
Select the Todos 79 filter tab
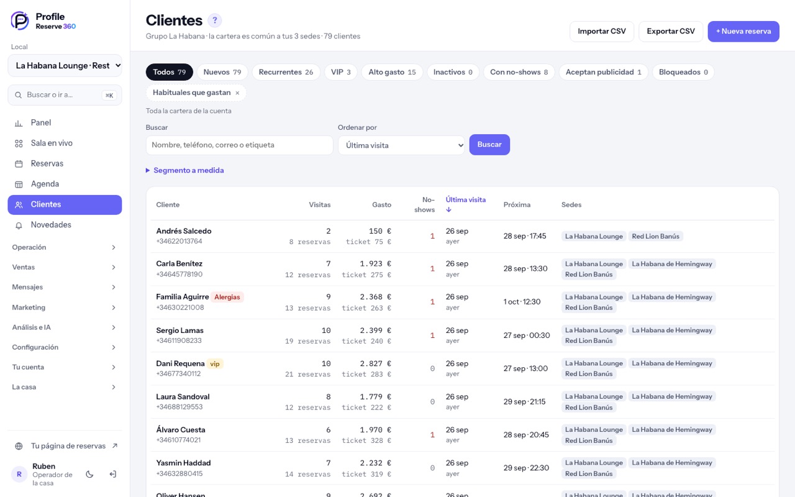tap(170, 72)
